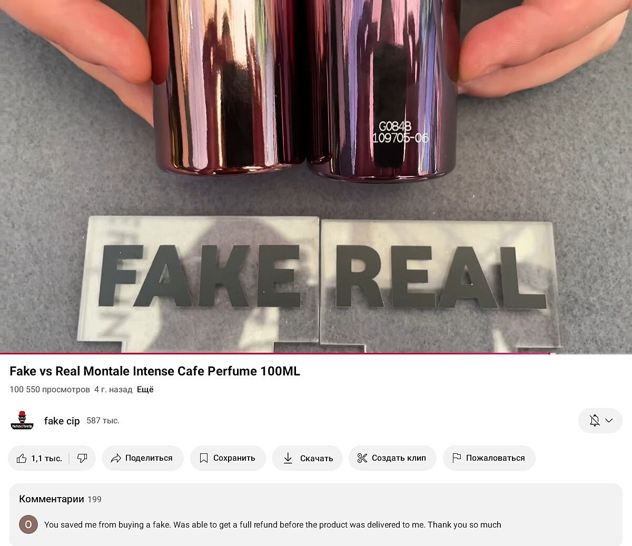Open the commenter's O avatar
632x546 pixels.
28,524
